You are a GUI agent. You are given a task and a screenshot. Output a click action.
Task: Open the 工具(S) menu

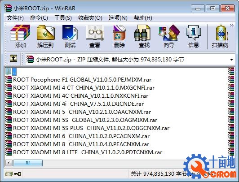tap(63, 18)
